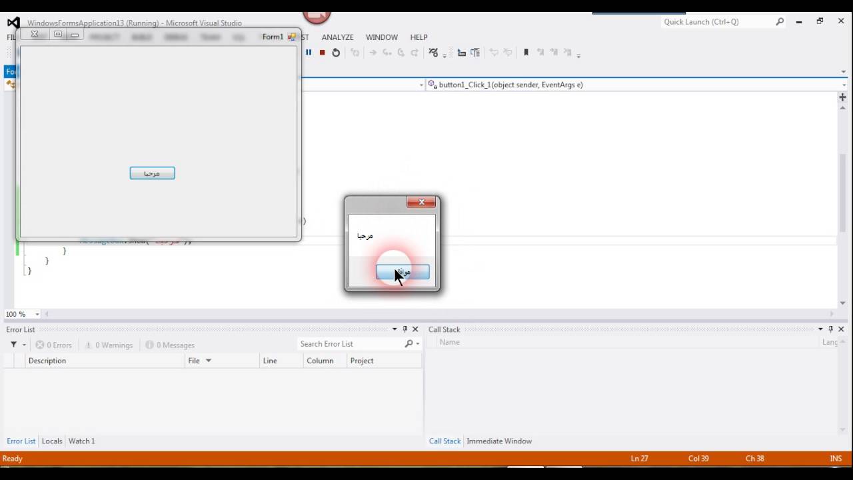Close the message box dialog
The image size is (853, 480).
(421, 202)
